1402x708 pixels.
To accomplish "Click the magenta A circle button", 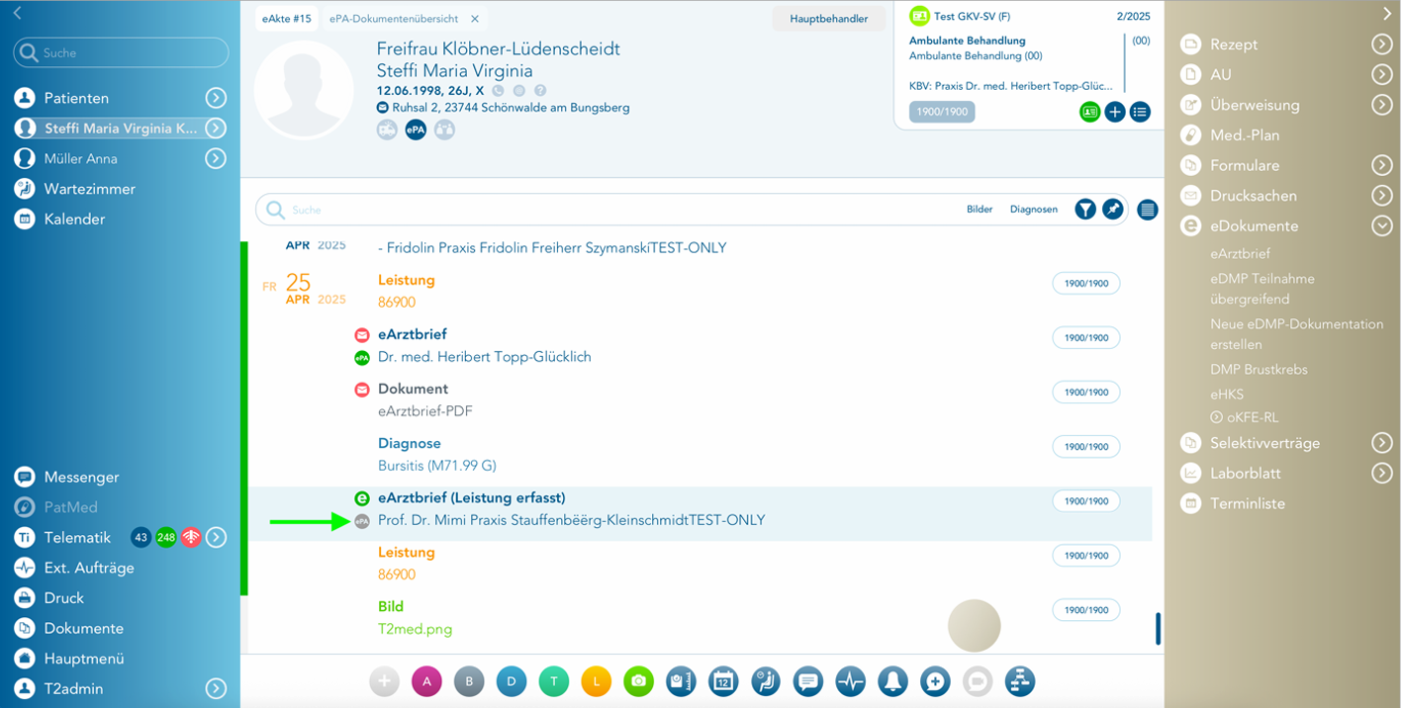I will tap(426, 680).
